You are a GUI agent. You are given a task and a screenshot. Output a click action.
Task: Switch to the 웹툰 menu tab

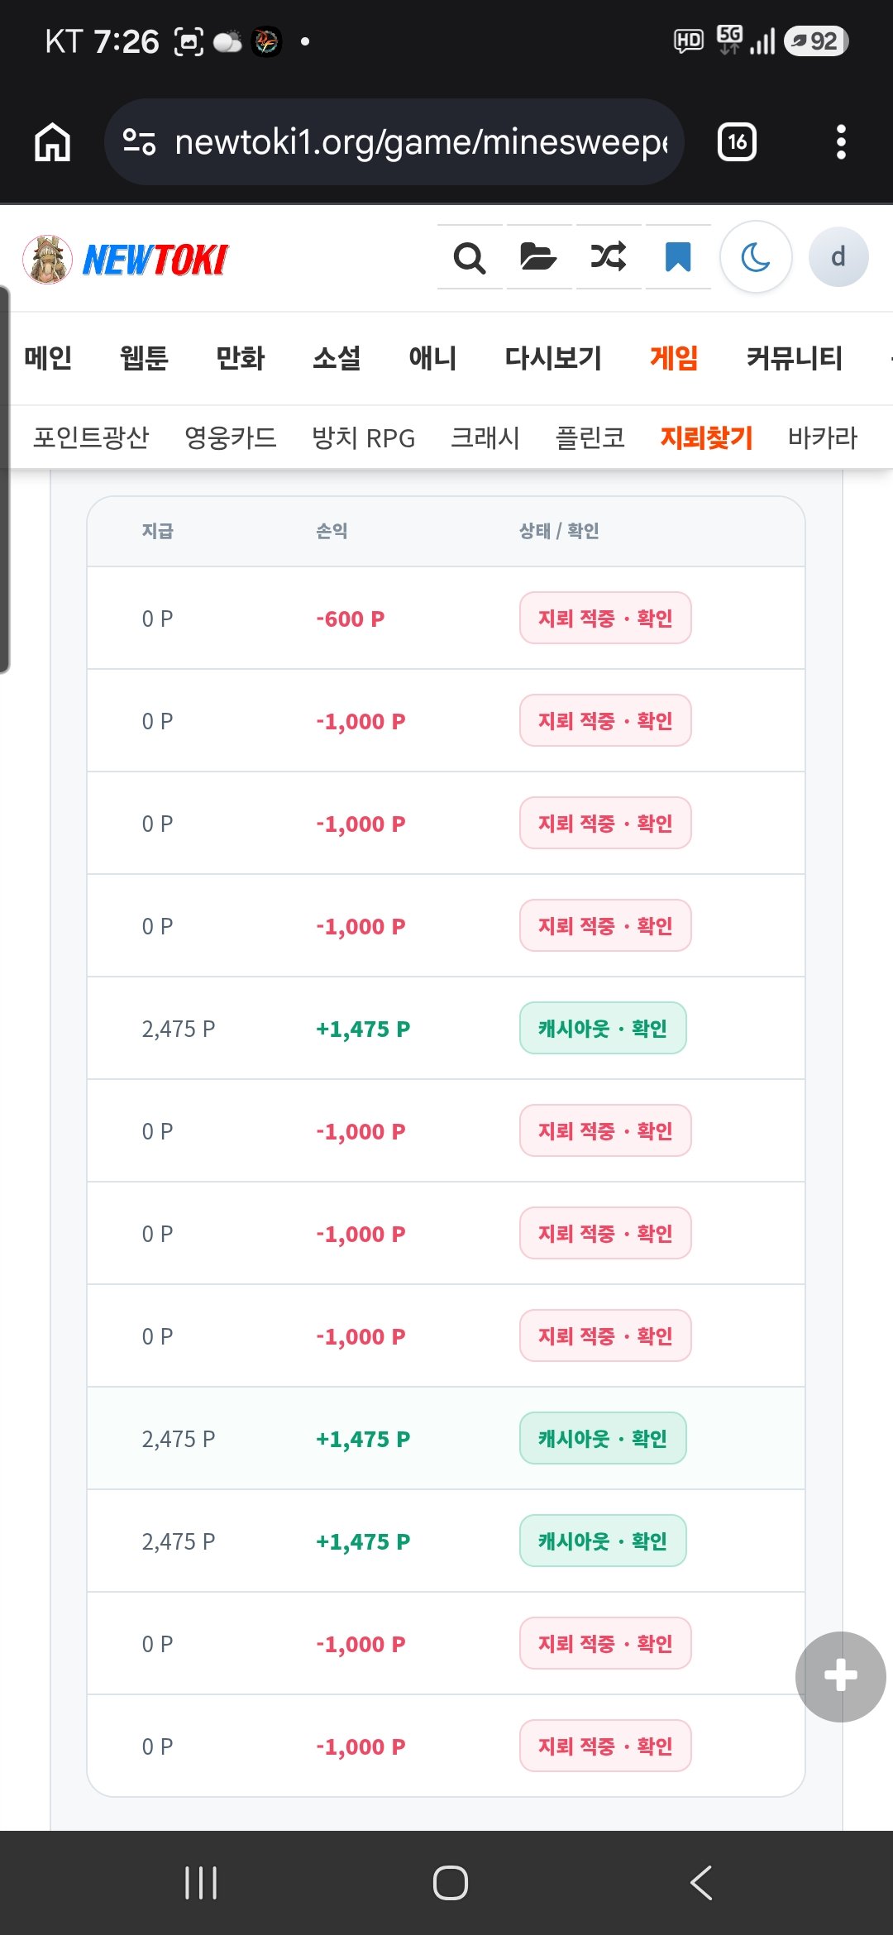[x=144, y=358]
